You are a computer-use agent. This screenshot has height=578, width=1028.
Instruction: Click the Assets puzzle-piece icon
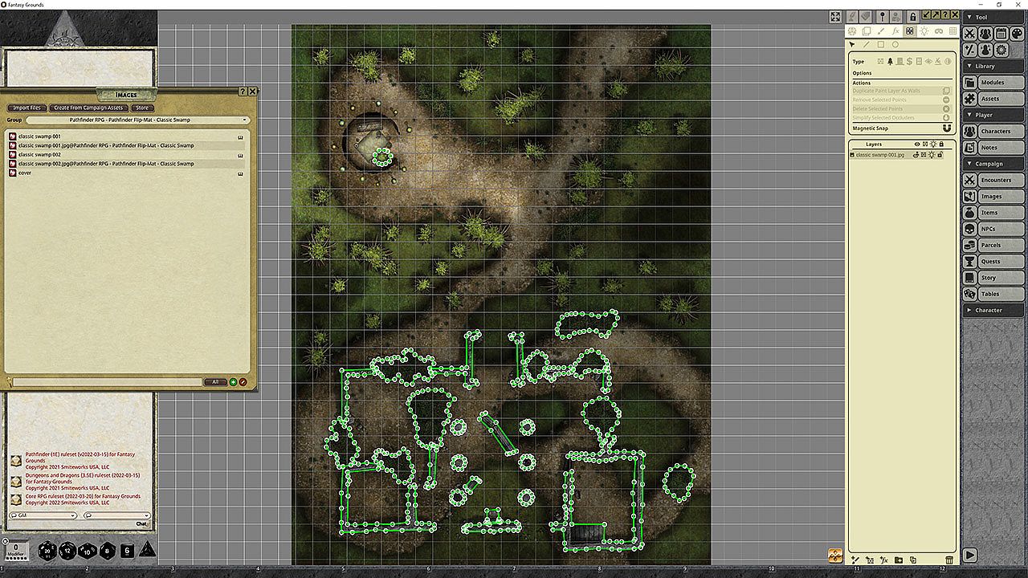coord(970,99)
